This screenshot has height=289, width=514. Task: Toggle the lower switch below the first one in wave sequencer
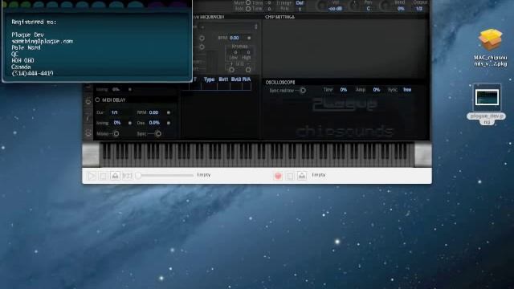(x=202, y=47)
